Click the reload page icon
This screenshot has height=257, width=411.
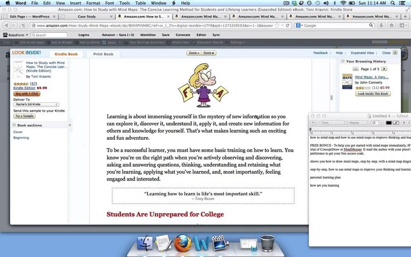(288, 25)
